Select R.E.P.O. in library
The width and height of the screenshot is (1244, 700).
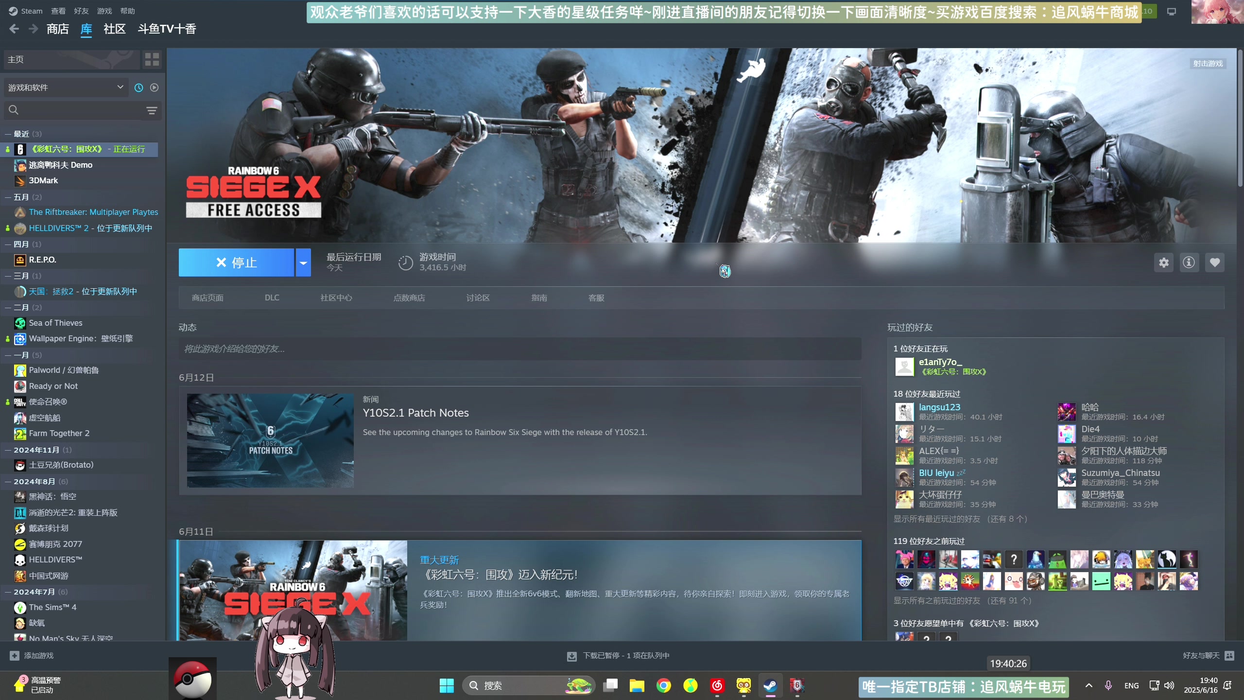tap(42, 260)
